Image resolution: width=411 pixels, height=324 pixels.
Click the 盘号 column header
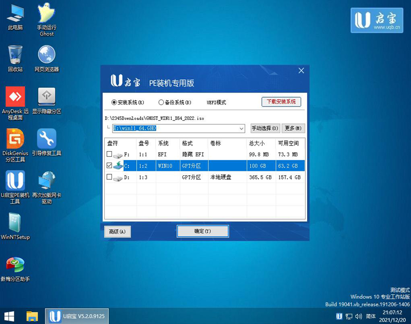pos(146,143)
